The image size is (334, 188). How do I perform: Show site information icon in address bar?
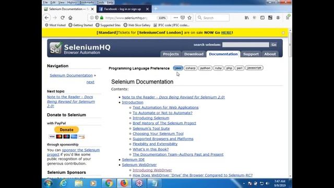coord(92,18)
